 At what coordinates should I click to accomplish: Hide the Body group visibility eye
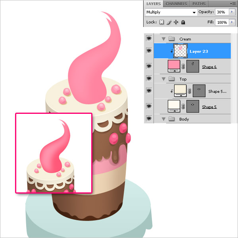tap(149, 118)
